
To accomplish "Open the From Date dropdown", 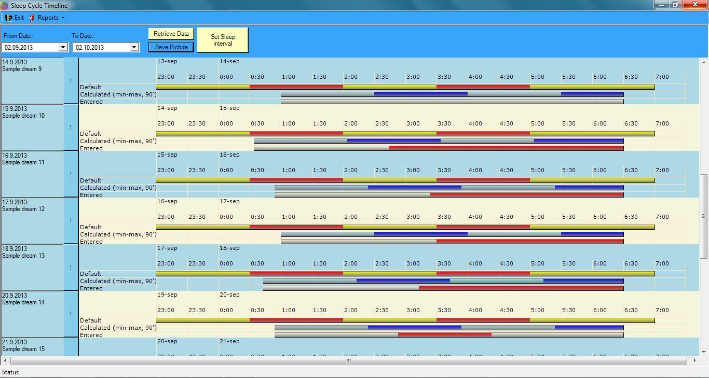I will pyautogui.click(x=64, y=47).
